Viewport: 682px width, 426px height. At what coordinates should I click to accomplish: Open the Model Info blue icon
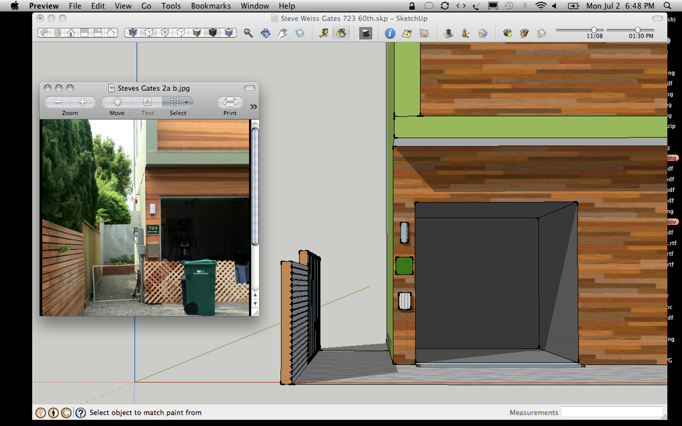(x=390, y=33)
